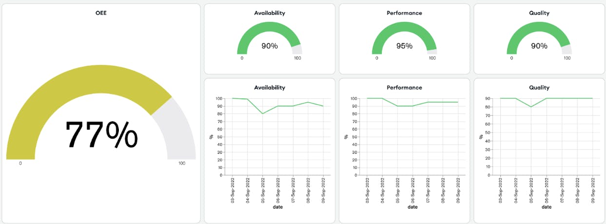The width and height of the screenshot is (606, 224).
Task: Click the 'date' axis label under the Performance chart
Action: 412,207
